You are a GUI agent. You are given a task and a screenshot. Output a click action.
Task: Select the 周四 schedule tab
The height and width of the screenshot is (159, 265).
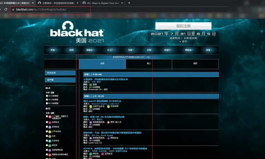coord(195,64)
